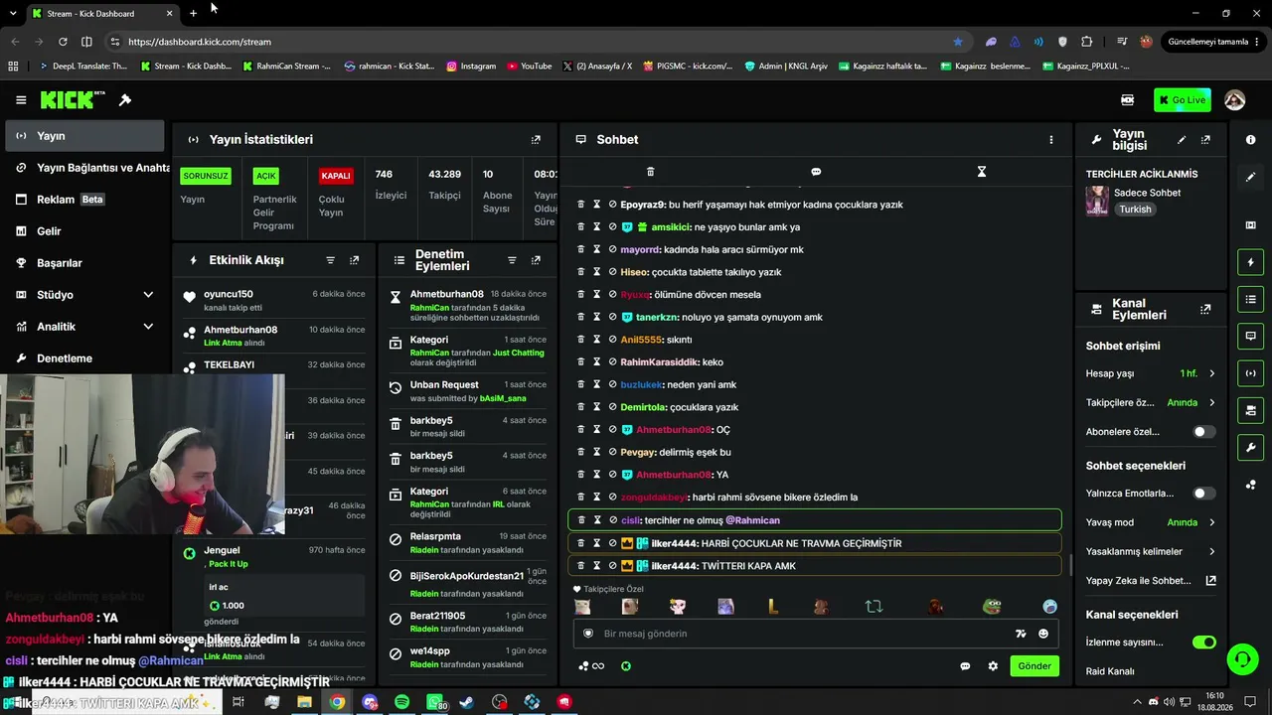The image size is (1272, 715).
Task: Click the list icon in the right sidebar
Action: click(1251, 299)
